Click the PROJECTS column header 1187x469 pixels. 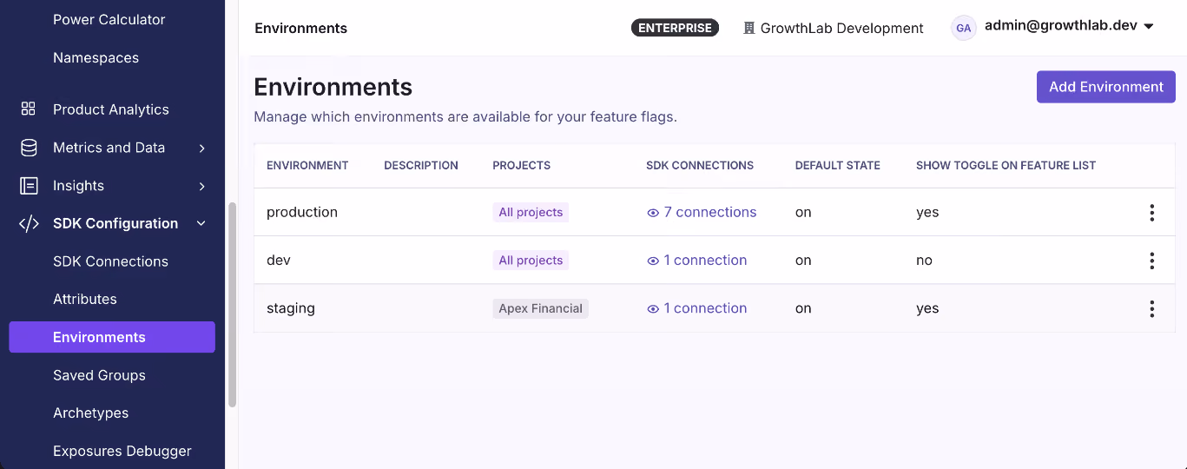click(x=521, y=165)
